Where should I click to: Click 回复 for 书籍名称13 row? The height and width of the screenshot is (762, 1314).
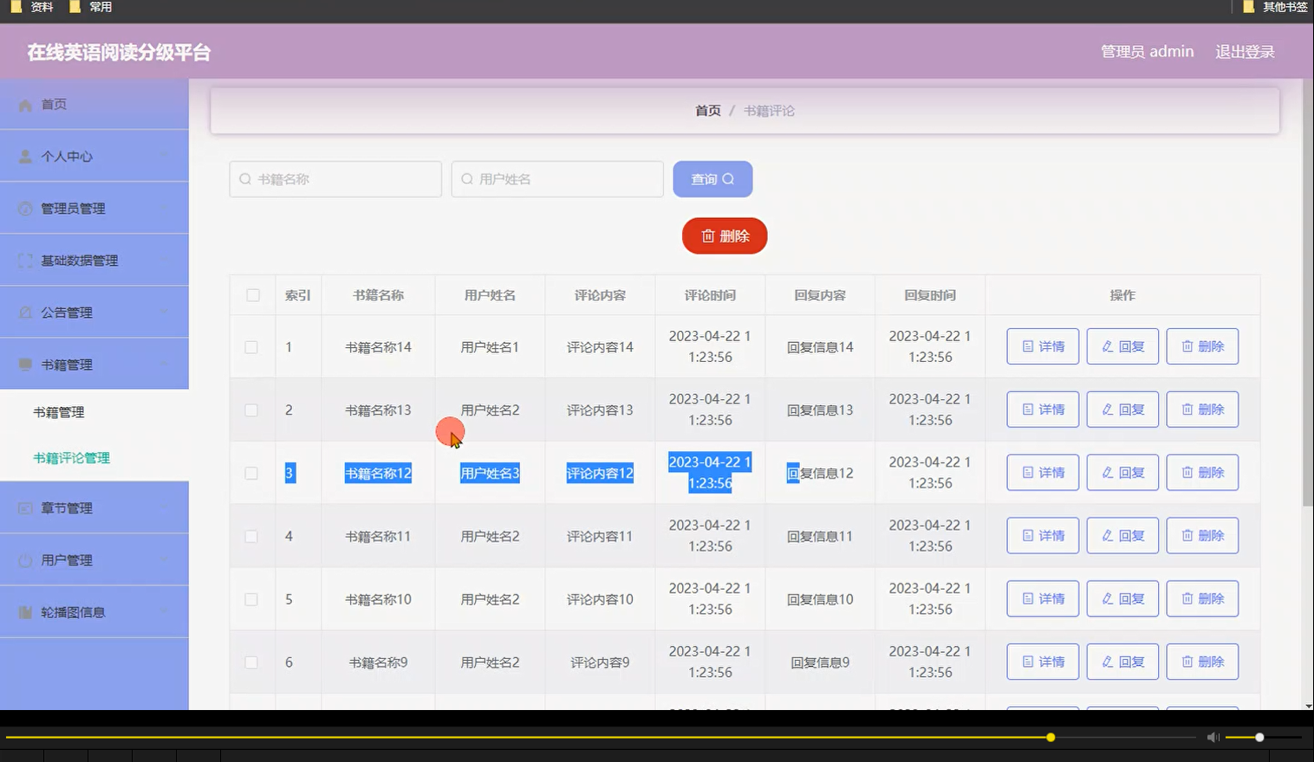pos(1122,410)
